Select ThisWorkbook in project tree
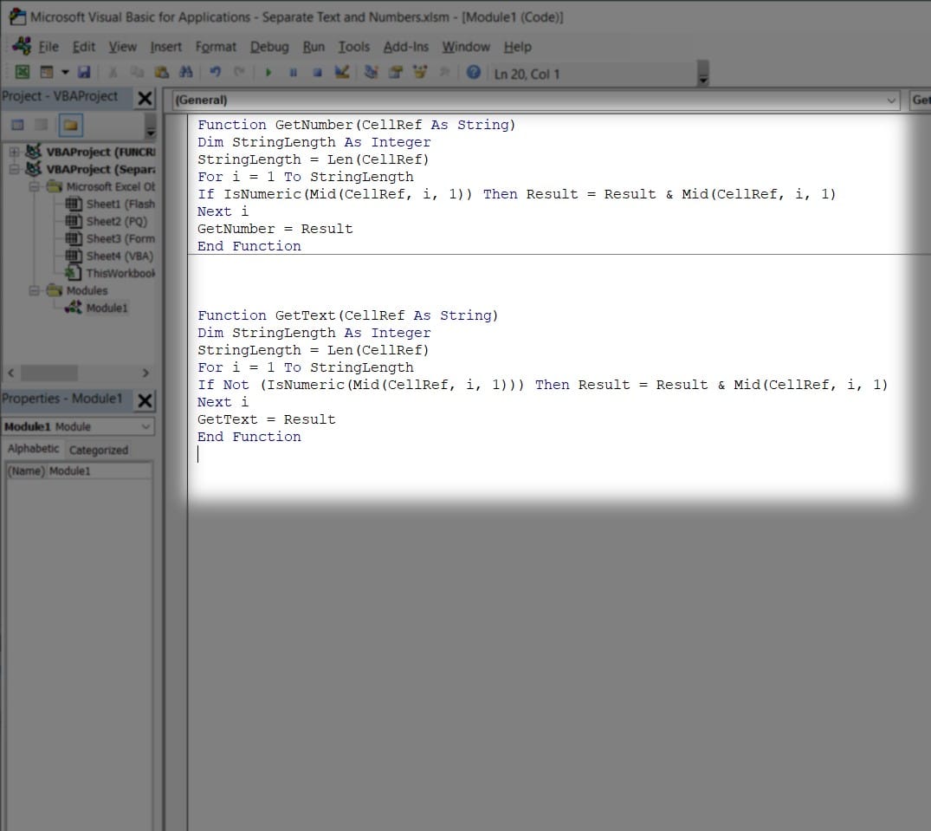The width and height of the screenshot is (931, 831). click(111, 273)
